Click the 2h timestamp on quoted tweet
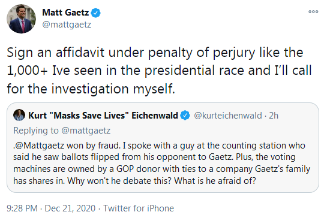Viewport: 327px width, 221px height. coord(274,116)
